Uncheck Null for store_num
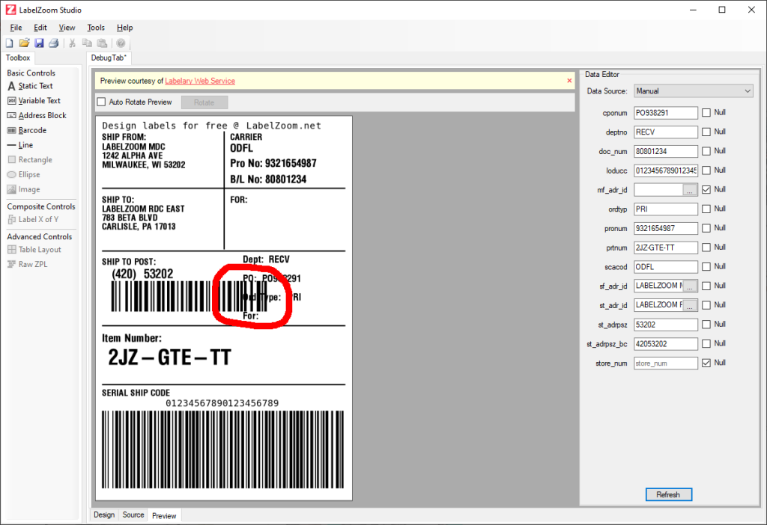The height and width of the screenshot is (525, 767). [x=706, y=363]
